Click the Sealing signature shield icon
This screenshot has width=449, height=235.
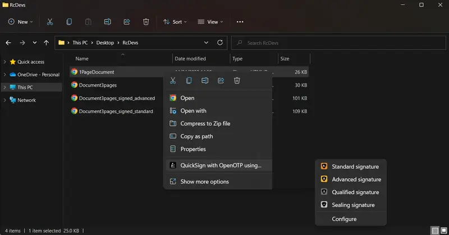(x=324, y=205)
